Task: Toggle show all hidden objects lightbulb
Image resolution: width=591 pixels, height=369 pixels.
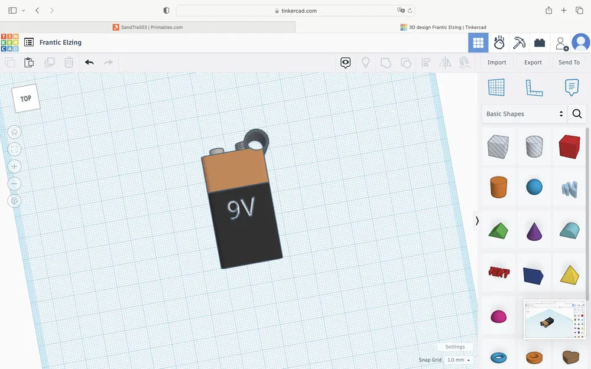Action: tap(365, 63)
